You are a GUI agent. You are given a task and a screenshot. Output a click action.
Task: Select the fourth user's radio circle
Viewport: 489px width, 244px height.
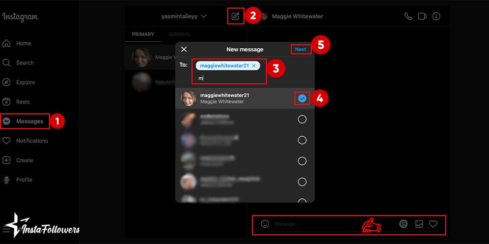point(302,161)
